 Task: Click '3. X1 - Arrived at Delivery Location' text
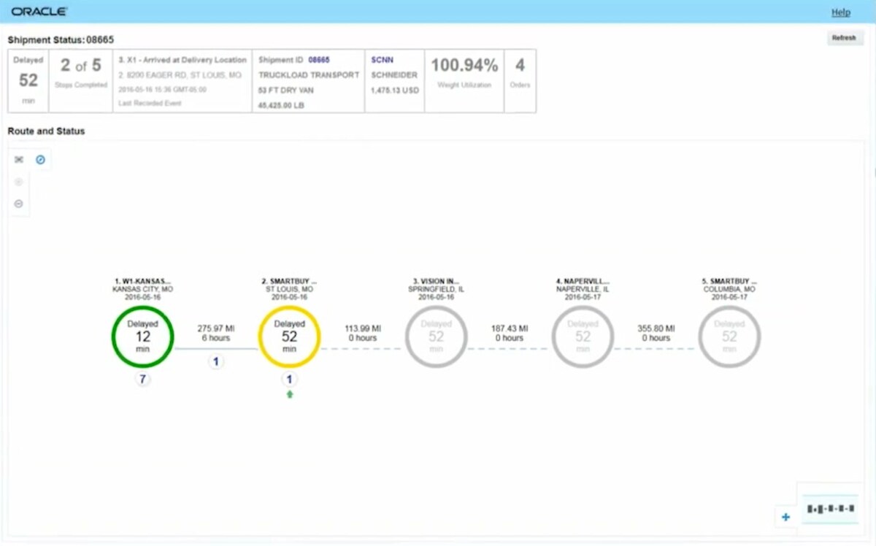(182, 60)
